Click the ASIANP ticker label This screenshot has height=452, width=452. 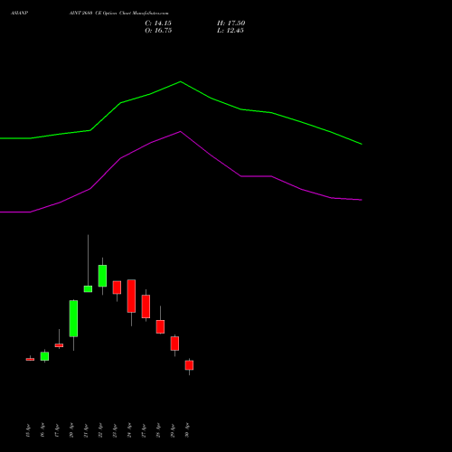tap(19, 14)
